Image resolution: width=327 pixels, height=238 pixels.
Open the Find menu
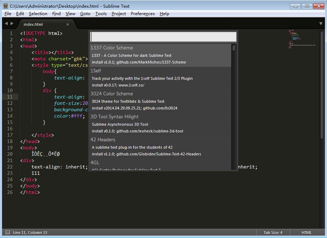tap(56, 14)
